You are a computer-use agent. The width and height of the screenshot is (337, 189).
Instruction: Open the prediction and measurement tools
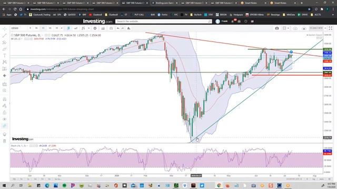tap(5, 69)
